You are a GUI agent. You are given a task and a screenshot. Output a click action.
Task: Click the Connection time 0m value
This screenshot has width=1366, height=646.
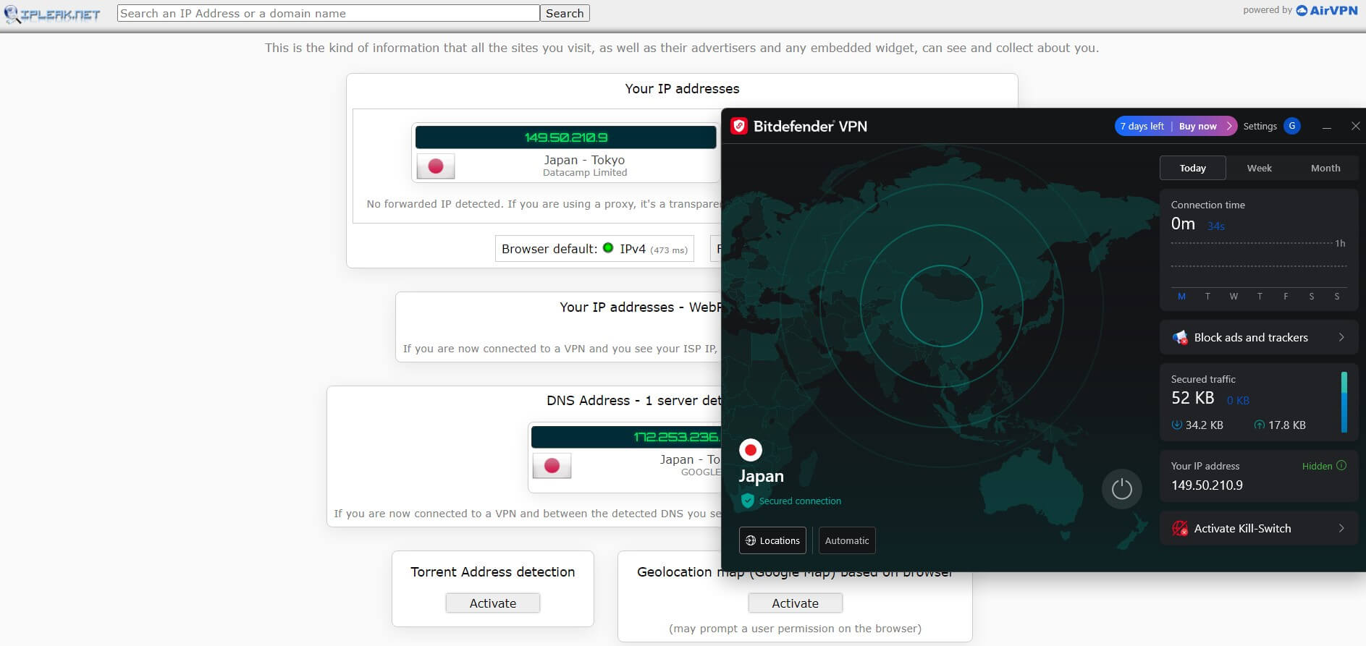point(1183,224)
